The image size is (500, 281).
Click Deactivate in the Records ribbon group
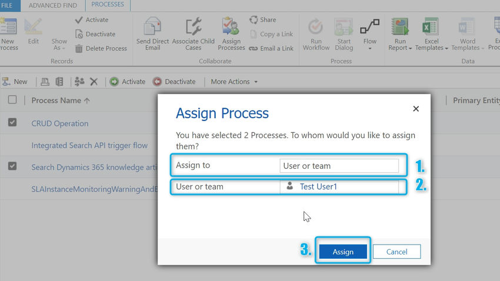click(95, 34)
